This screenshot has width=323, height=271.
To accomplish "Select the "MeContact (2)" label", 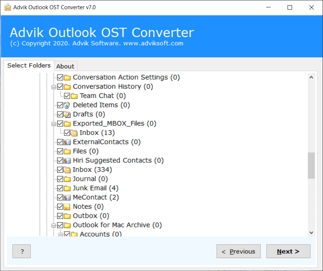I will 96,198.
